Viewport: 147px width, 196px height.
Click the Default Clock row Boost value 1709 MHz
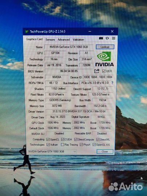105,128
